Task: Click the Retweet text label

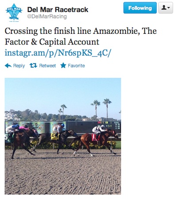Action: tap(47, 66)
